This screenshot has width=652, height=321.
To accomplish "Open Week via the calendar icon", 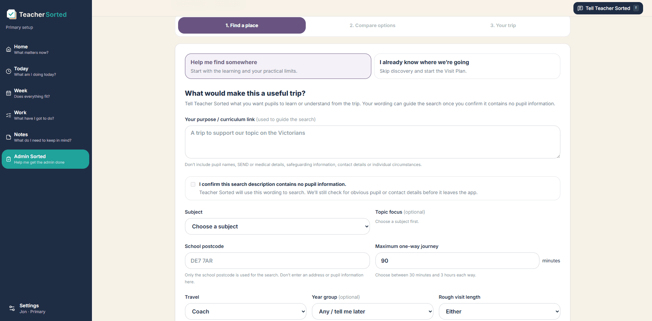I will click(9, 93).
